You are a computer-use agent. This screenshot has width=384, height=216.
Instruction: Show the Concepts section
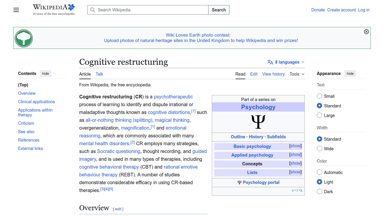[x=295, y=163]
